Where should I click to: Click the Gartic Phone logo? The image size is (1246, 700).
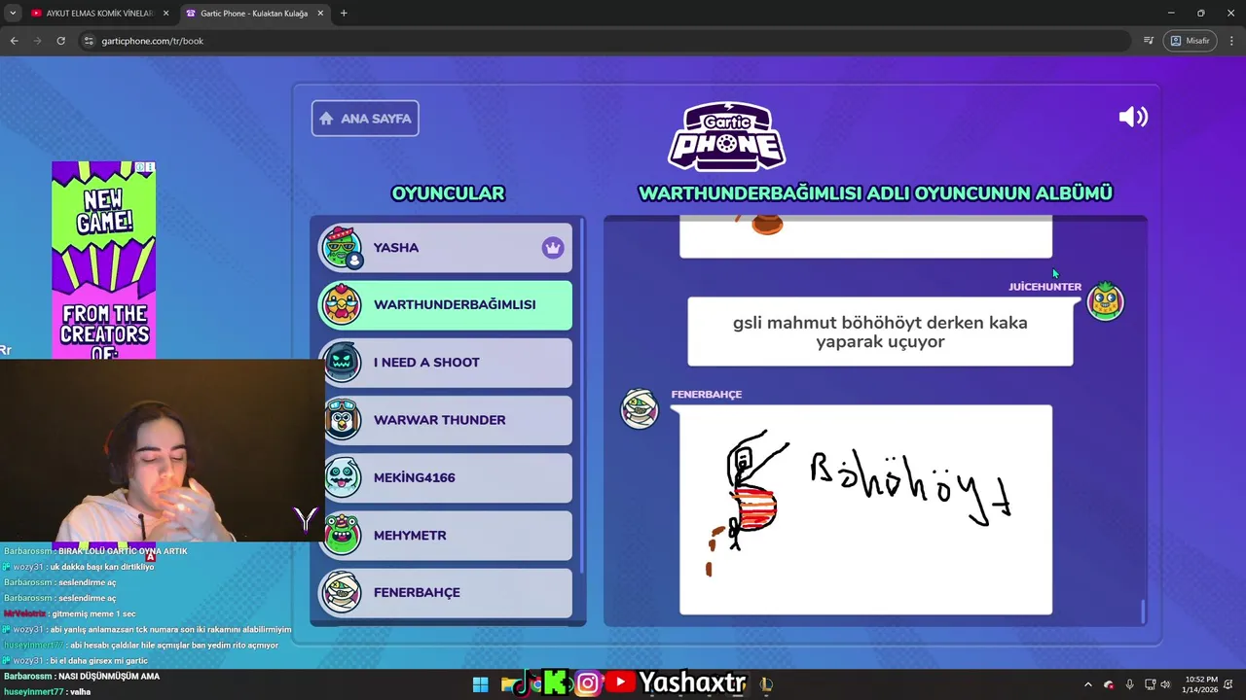[726, 136]
